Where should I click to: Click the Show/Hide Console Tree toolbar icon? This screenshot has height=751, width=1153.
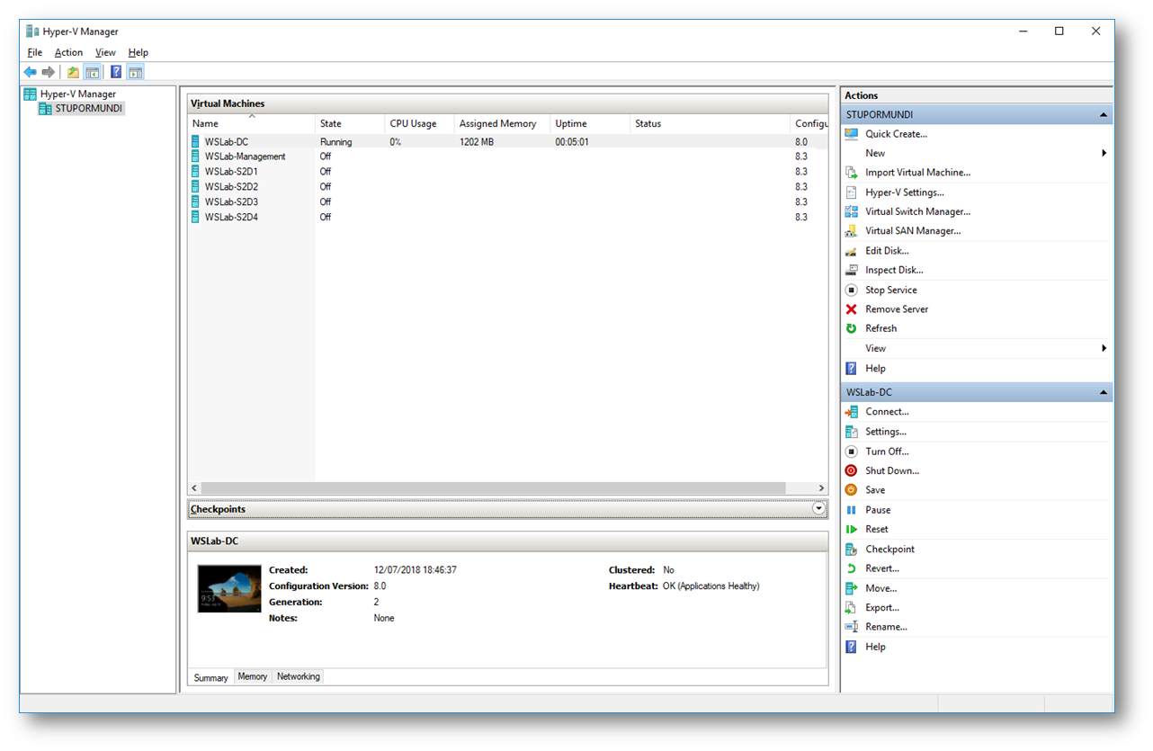pyautogui.click(x=92, y=72)
